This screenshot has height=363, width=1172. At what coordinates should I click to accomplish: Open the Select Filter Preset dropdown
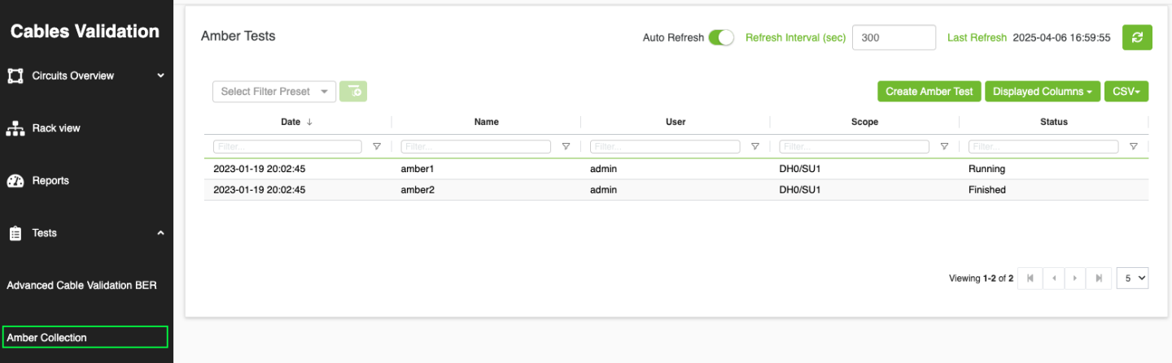point(274,92)
